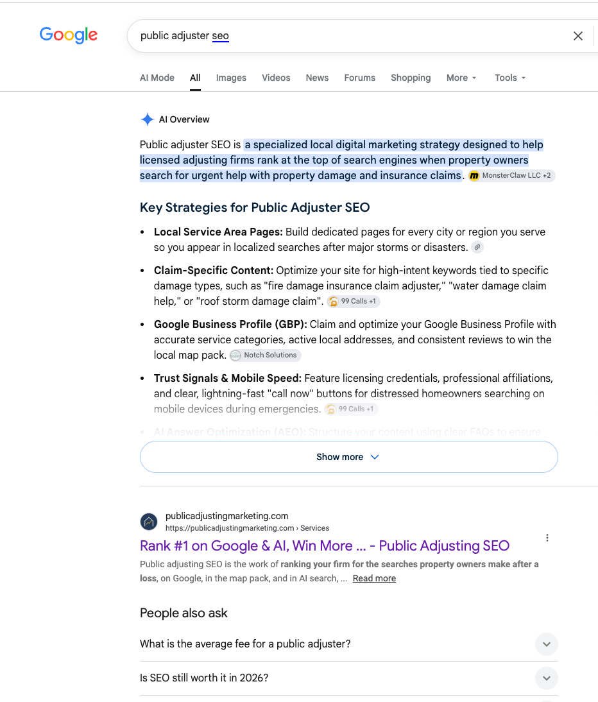
Task: Click the highlighted AI Overview definition text
Action: point(341,160)
